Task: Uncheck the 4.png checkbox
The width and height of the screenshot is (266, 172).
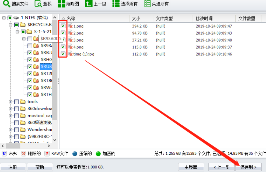Action: coord(63,47)
